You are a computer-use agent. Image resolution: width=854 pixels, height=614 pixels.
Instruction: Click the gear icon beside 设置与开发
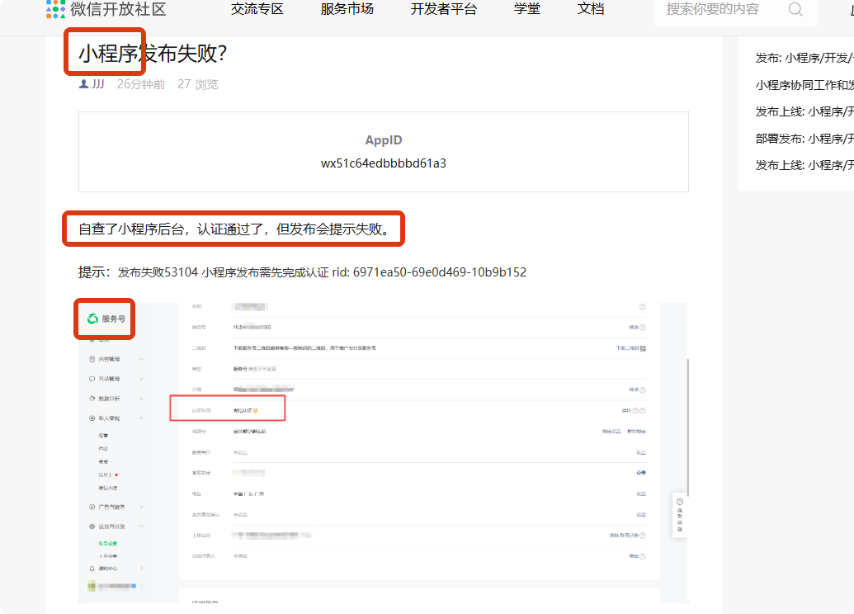92,527
